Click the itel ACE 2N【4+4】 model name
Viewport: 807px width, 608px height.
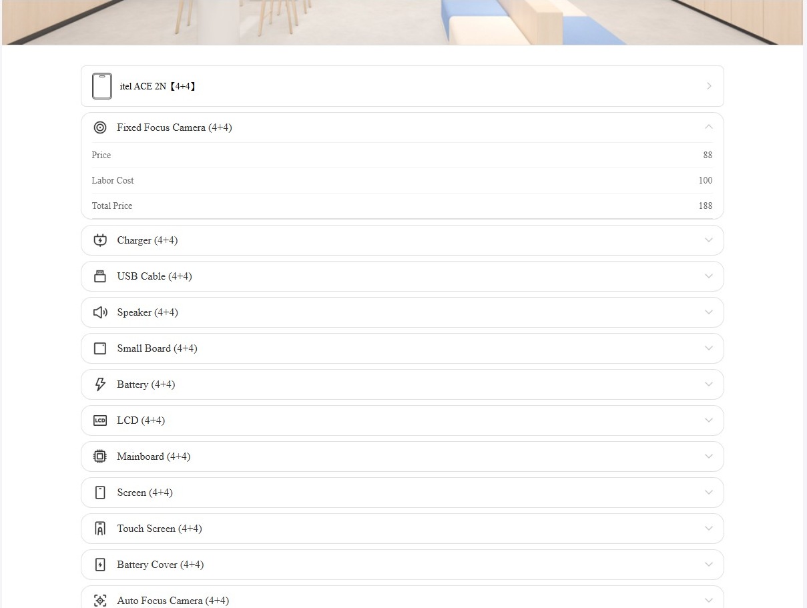coord(158,86)
